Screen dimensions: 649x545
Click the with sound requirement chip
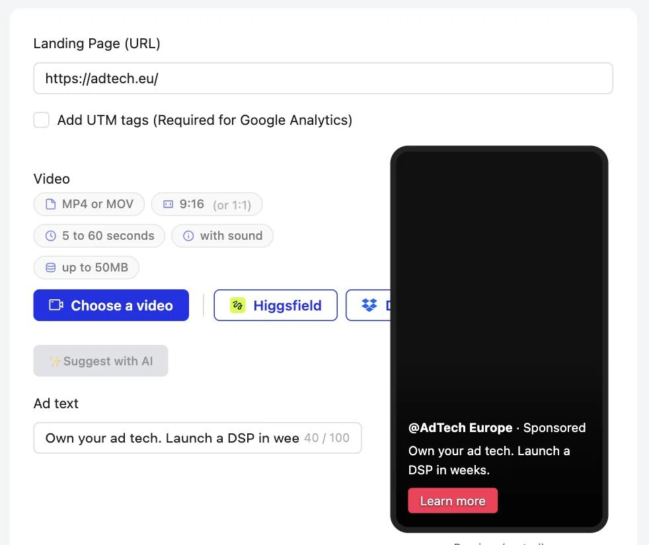pyautogui.click(x=222, y=236)
